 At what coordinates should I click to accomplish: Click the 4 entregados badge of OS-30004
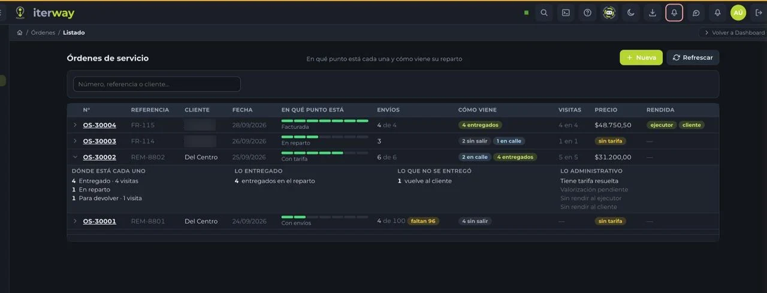480,125
